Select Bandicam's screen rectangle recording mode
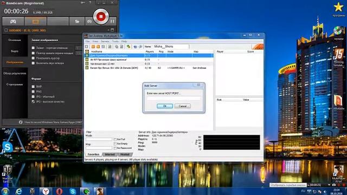 point(36,22)
